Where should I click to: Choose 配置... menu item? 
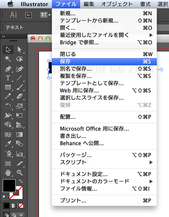105,117
